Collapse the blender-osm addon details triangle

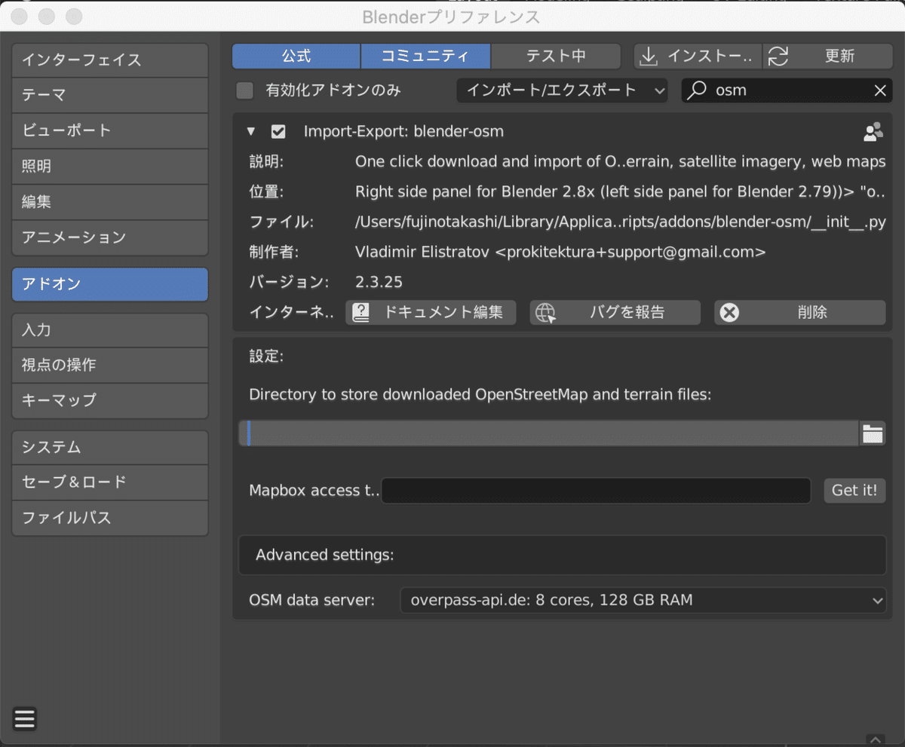(251, 132)
